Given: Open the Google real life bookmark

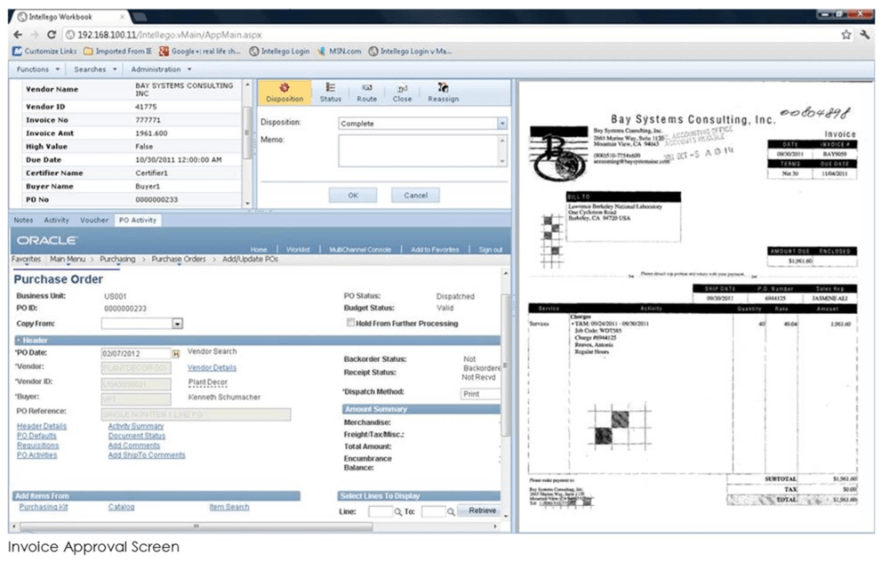Looking at the screenshot, I should 199,51.
